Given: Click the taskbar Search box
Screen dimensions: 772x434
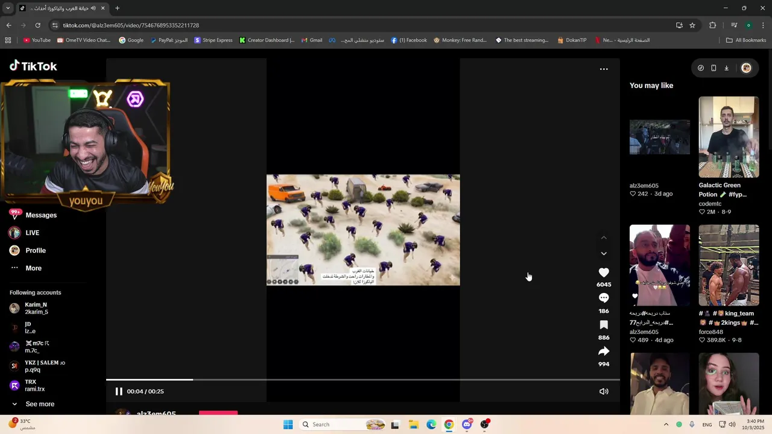Looking at the screenshot, I should (343, 424).
